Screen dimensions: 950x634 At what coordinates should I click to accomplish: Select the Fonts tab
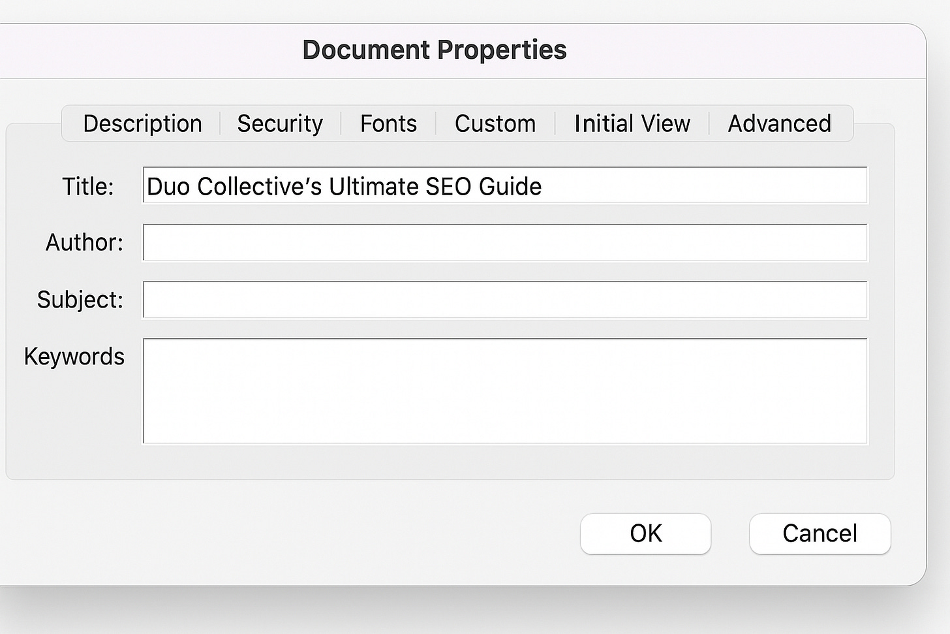[x=388, y=123]
